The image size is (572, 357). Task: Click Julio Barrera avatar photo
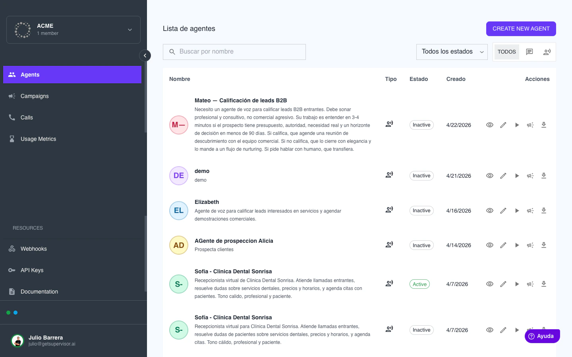(x=17, y=341)
